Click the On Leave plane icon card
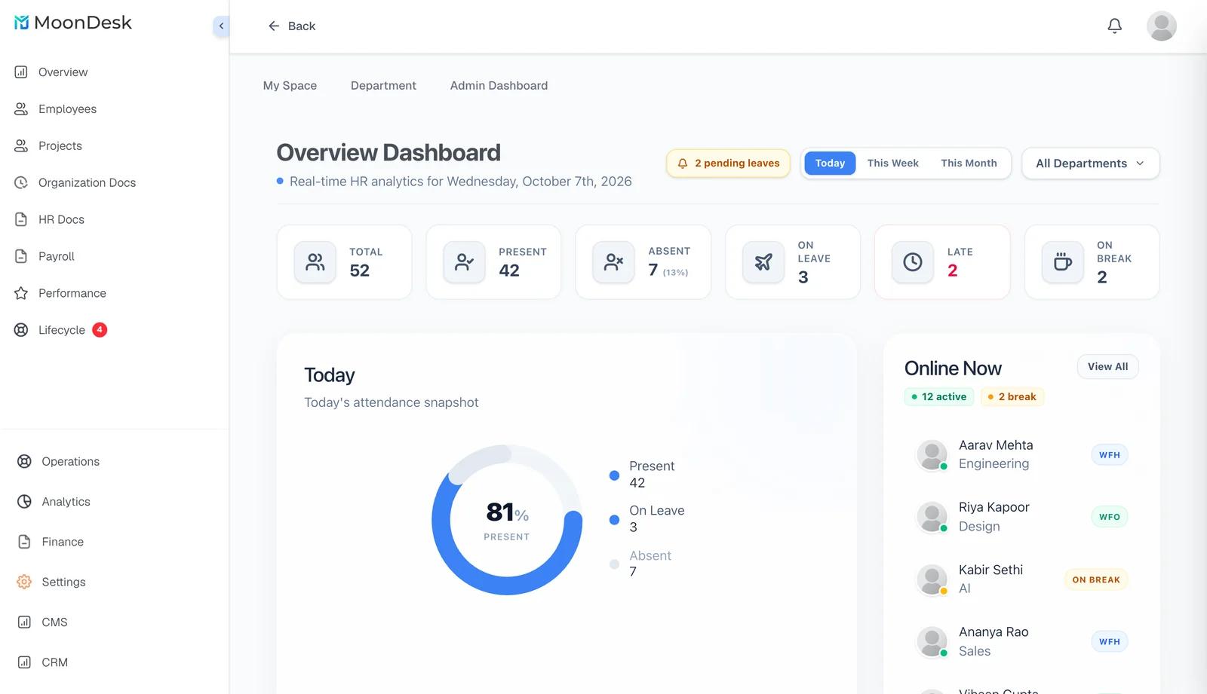This screenshot has height=694, width=1207. pos(793,262)
